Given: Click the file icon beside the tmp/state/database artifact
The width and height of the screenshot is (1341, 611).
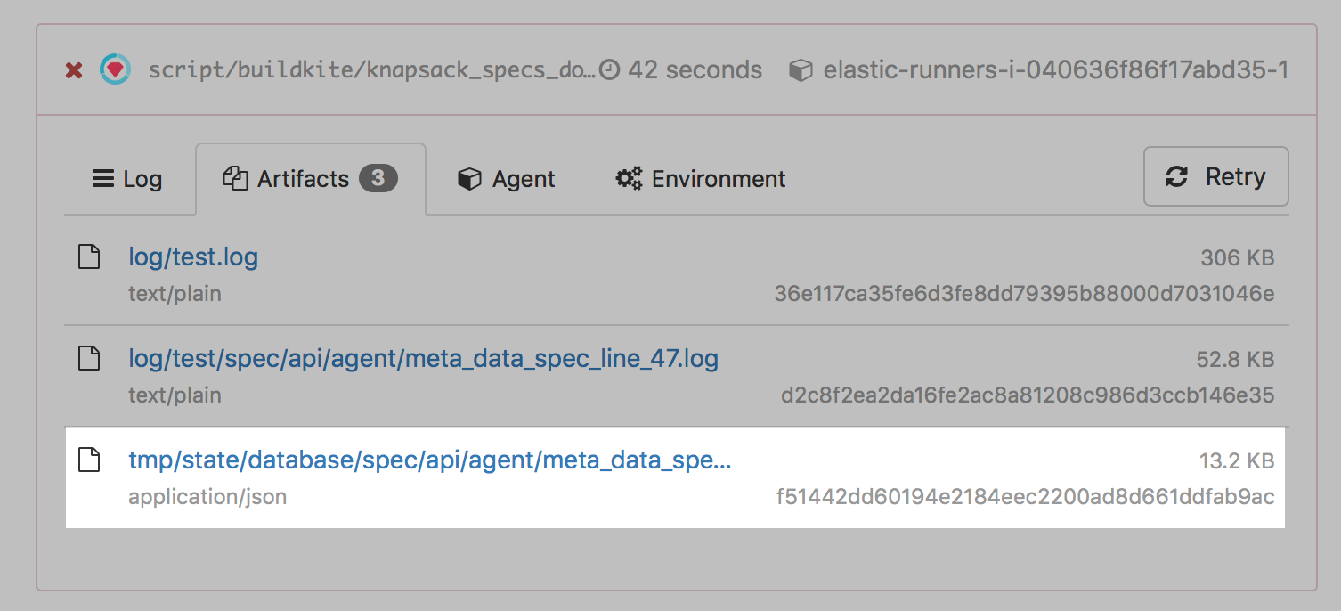Looking at the screenshot, I should pyautogui.click(x=89, y=460).
